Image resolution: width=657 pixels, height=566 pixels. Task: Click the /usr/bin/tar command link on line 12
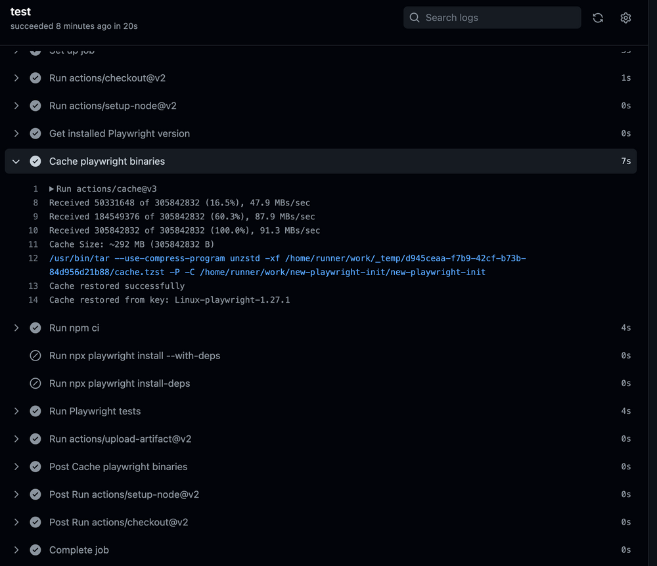288,265
